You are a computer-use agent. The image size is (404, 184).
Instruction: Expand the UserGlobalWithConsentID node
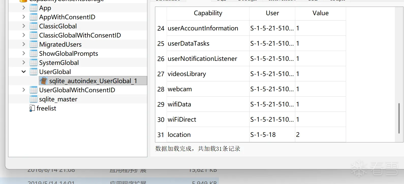24,90
